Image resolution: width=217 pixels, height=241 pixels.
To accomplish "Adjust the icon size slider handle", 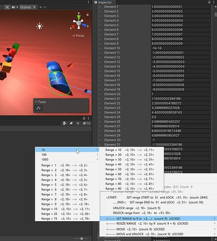I will click(x=81, y=239).
